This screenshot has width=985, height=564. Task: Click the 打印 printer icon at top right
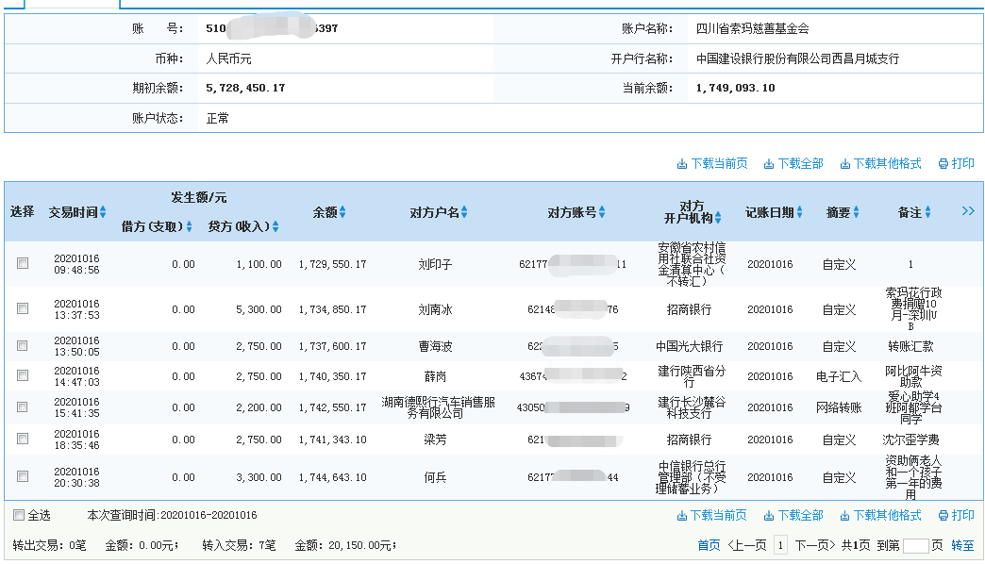click(x=943, y=163)
